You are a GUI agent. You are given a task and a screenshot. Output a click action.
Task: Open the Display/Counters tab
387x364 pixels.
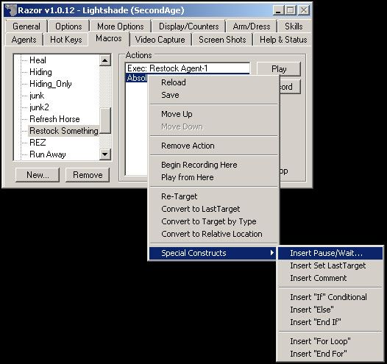pyautogui.click(x=189, y=26)
